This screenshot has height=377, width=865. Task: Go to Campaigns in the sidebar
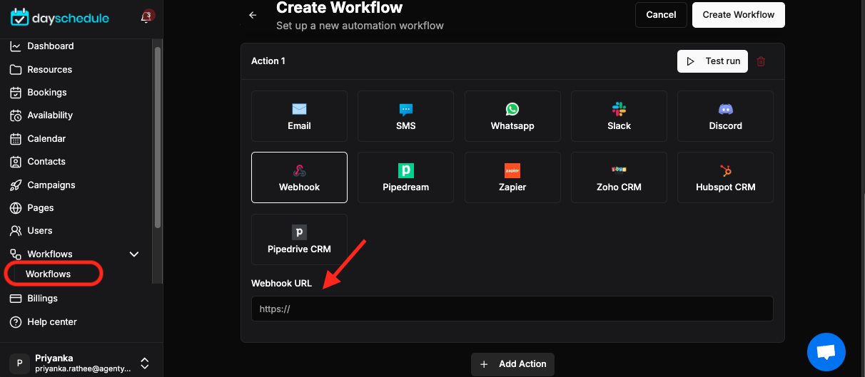pyautogui.click(x=51, y=185)
